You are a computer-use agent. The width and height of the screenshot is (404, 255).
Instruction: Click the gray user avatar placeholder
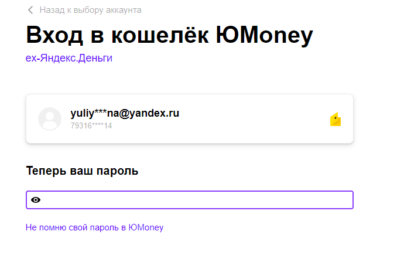(x=50, y=119)
